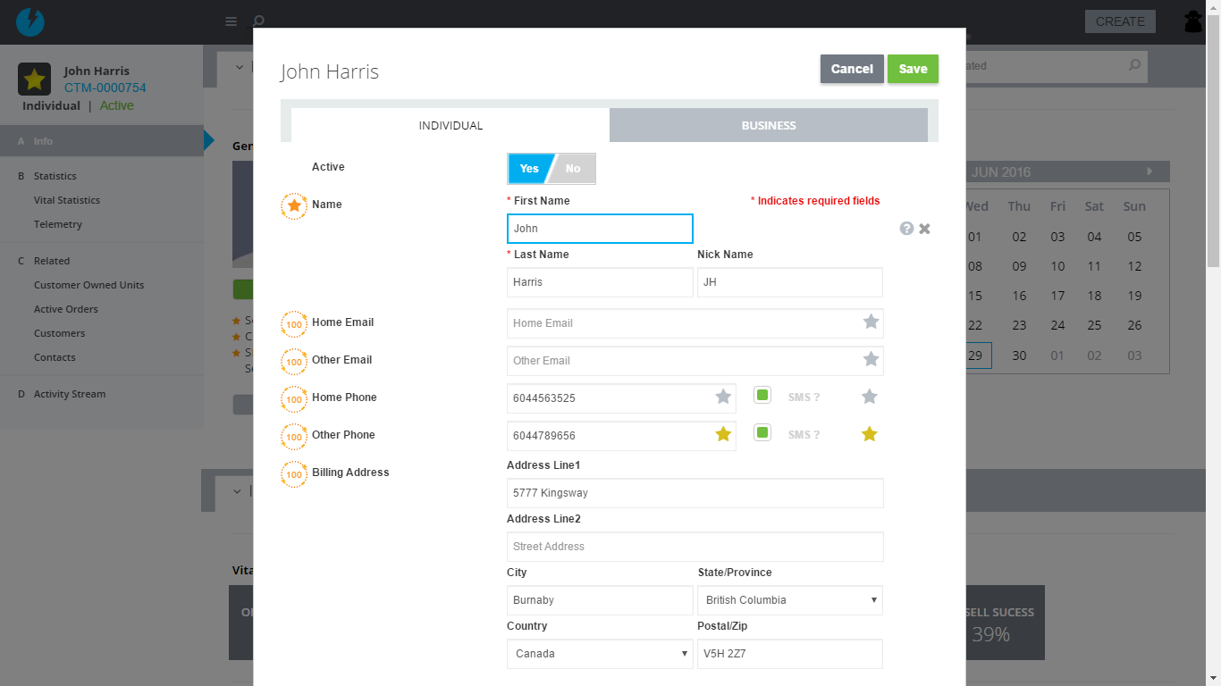Click the CREATE button in the top bar
This screenshot has width=1221, height=686.
click(x=1120, y=21)
